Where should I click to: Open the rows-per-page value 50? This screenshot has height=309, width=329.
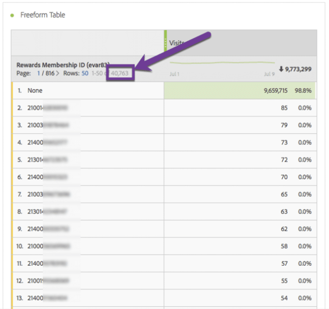click(85, 73)
